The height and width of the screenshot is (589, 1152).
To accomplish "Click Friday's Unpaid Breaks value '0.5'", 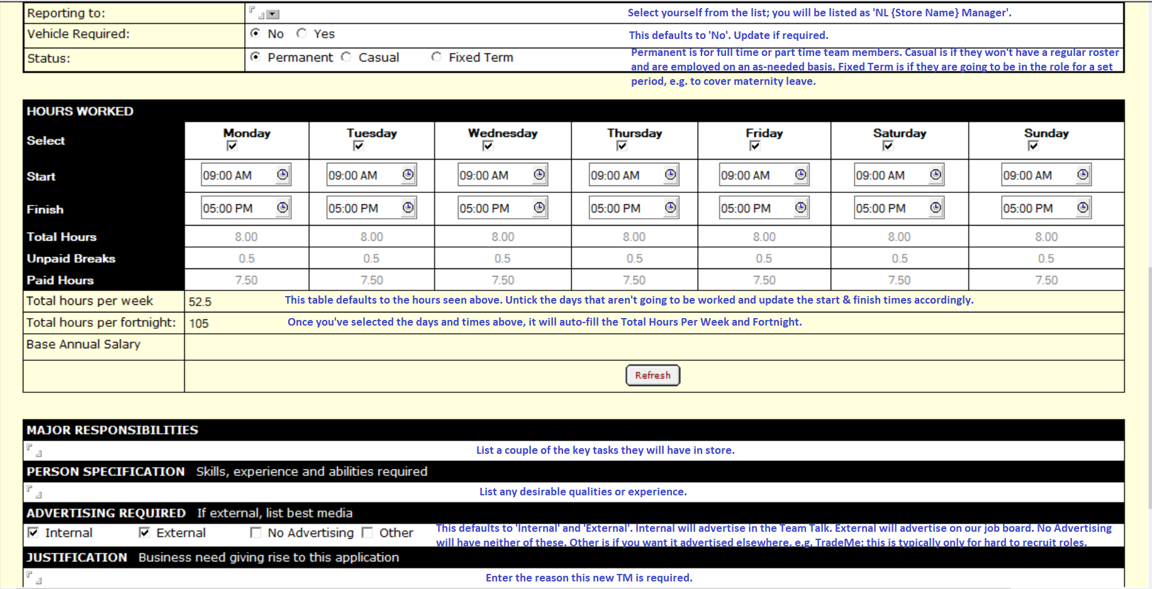I will coord(764,258).
